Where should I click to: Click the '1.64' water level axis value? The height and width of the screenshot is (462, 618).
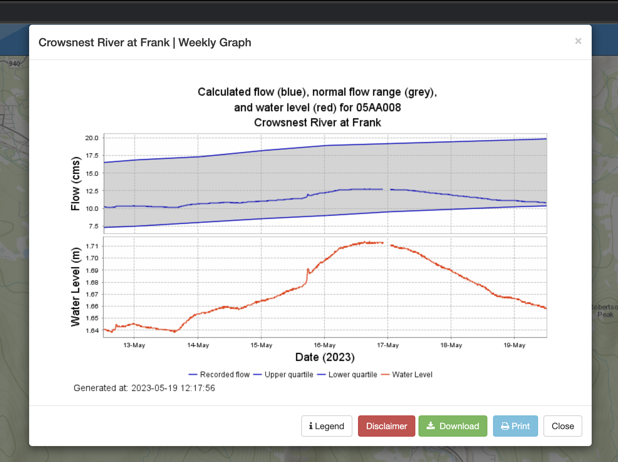[92, 330]
